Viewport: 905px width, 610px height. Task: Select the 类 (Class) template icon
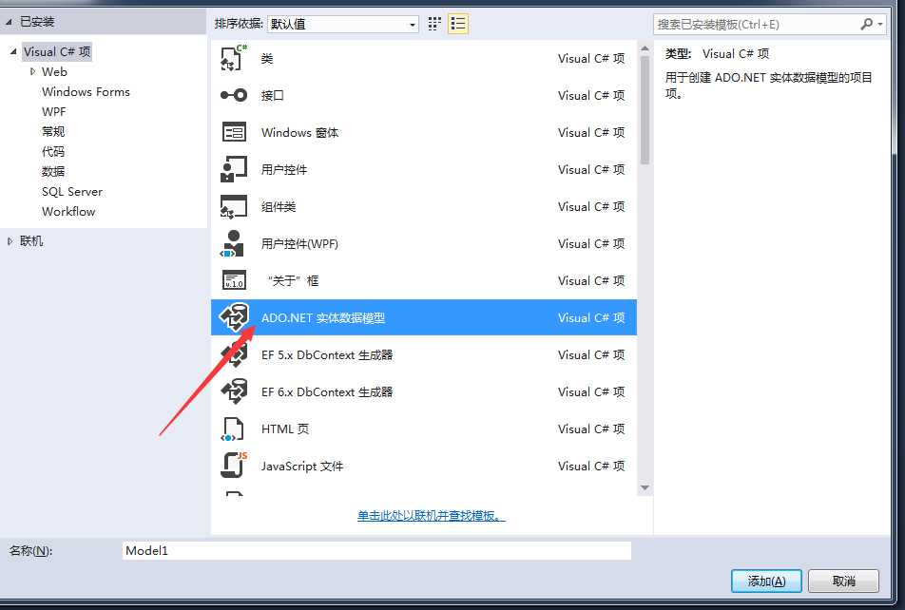tap(234, 58)
